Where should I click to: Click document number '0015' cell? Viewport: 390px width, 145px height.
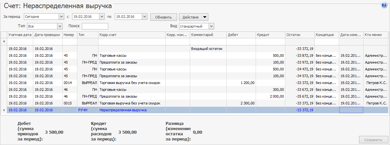(70, 103)
